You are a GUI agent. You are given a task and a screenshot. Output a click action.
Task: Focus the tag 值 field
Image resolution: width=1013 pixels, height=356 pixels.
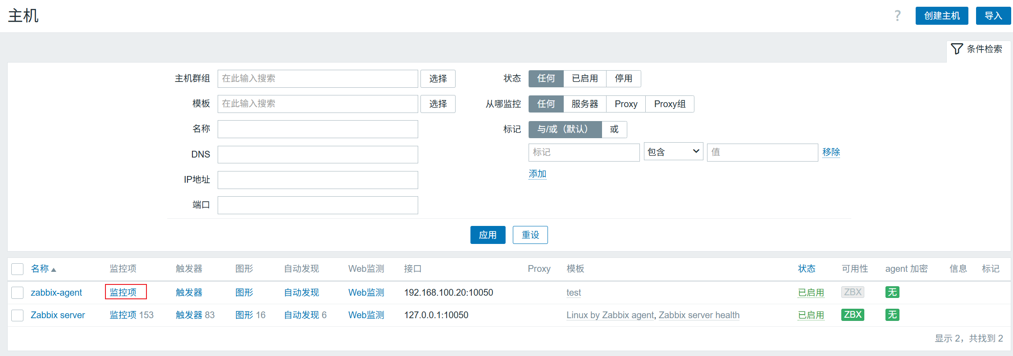coord(762,152)
